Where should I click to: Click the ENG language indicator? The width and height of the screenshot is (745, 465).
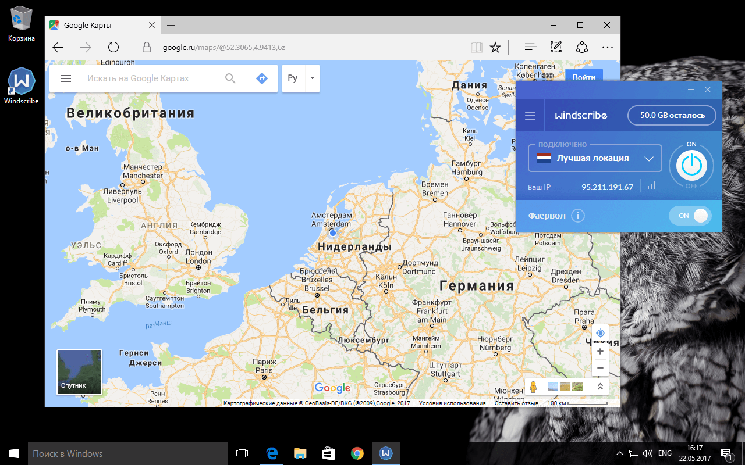665,453
